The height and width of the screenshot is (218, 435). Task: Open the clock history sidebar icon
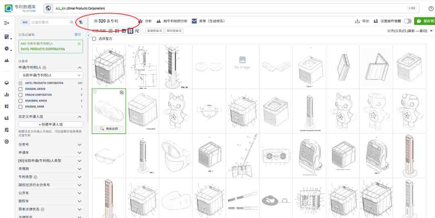(x=7, y=49)
